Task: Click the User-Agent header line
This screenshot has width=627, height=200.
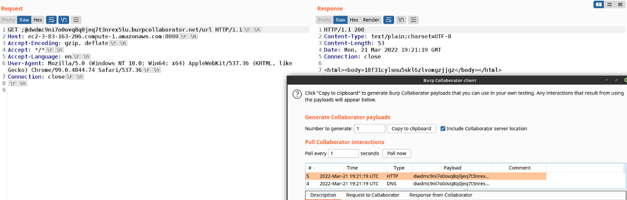Action: click(x=150, y=66)
